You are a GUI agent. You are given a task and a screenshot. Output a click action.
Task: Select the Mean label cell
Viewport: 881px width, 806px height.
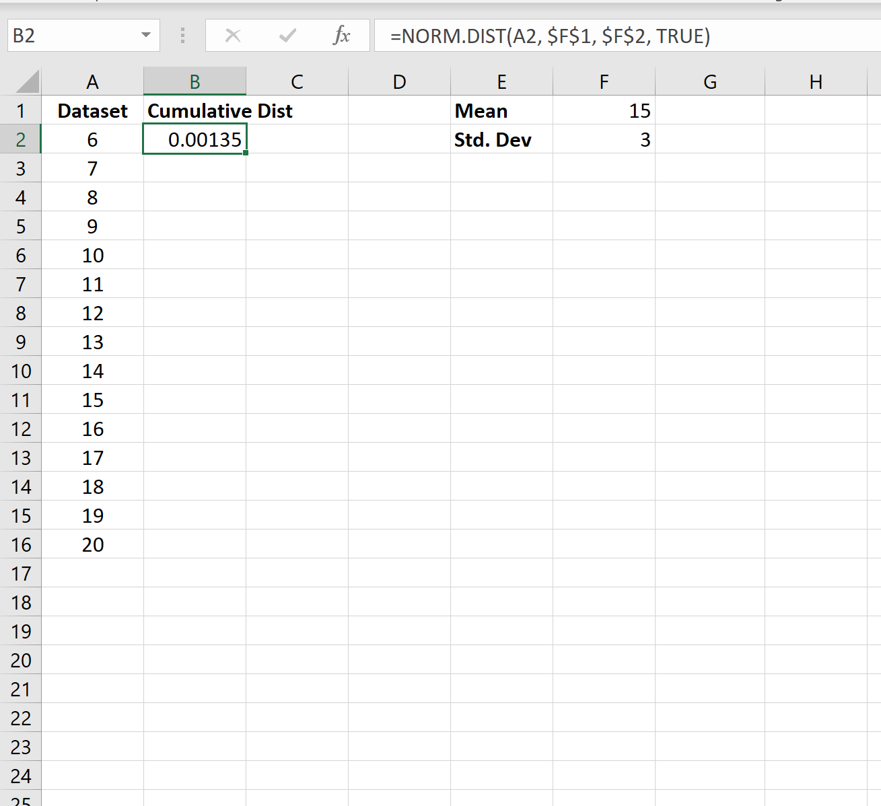pyautogui.click(x=501, y=110)
